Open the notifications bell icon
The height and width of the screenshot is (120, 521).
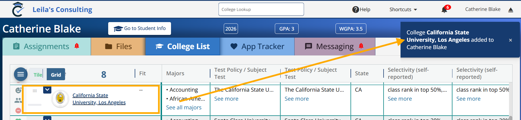click(444, 10)
